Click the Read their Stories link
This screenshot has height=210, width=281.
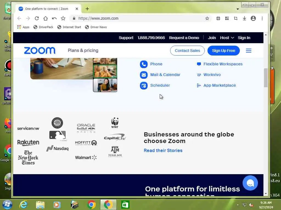click(163, 150)
